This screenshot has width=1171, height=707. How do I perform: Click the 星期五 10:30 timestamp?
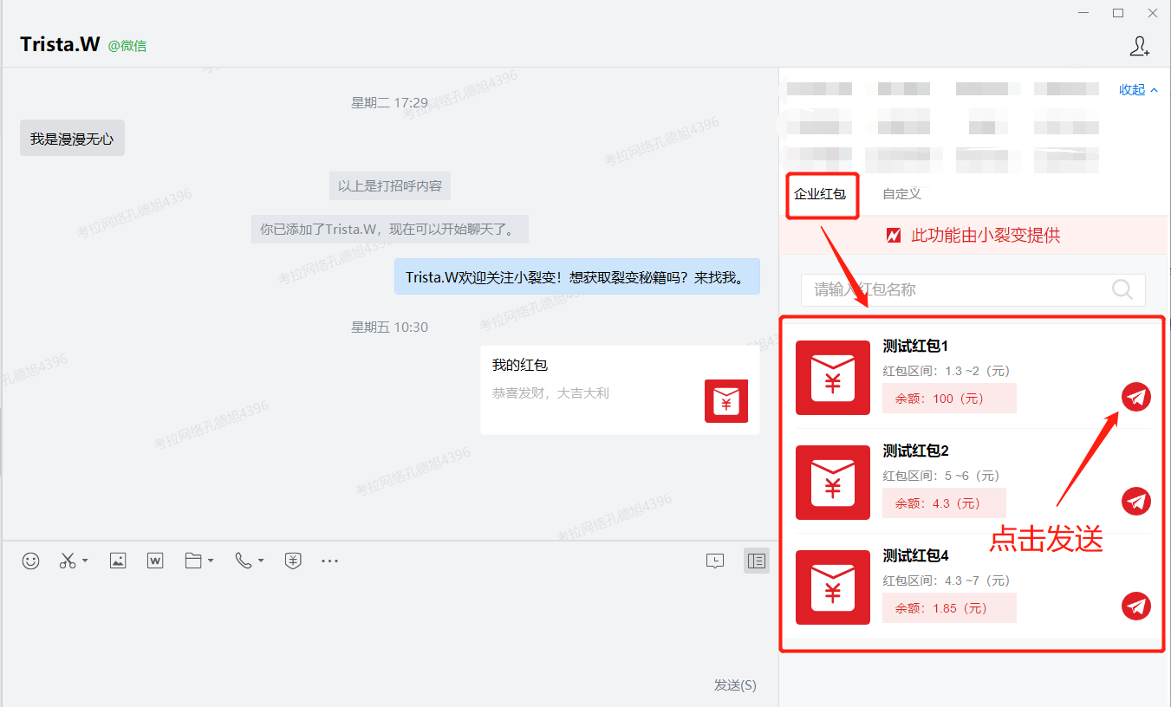(389, 328)
